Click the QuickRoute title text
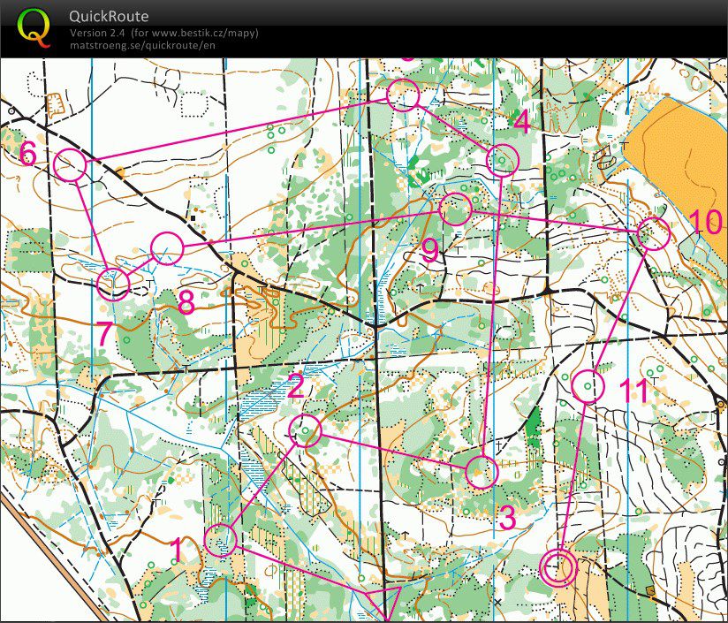 (109, 17)
